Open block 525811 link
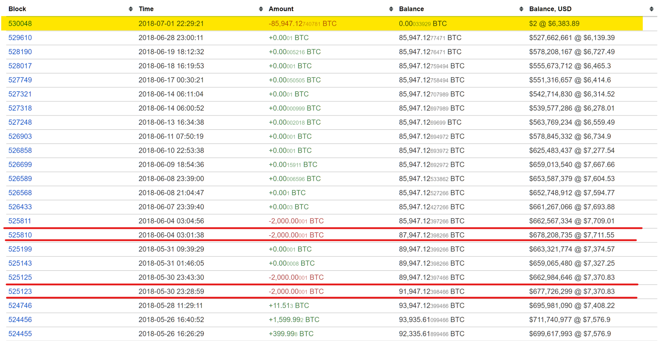Image resolution: width=664 pixels, height=341 pixels. [x=20, y=221]
